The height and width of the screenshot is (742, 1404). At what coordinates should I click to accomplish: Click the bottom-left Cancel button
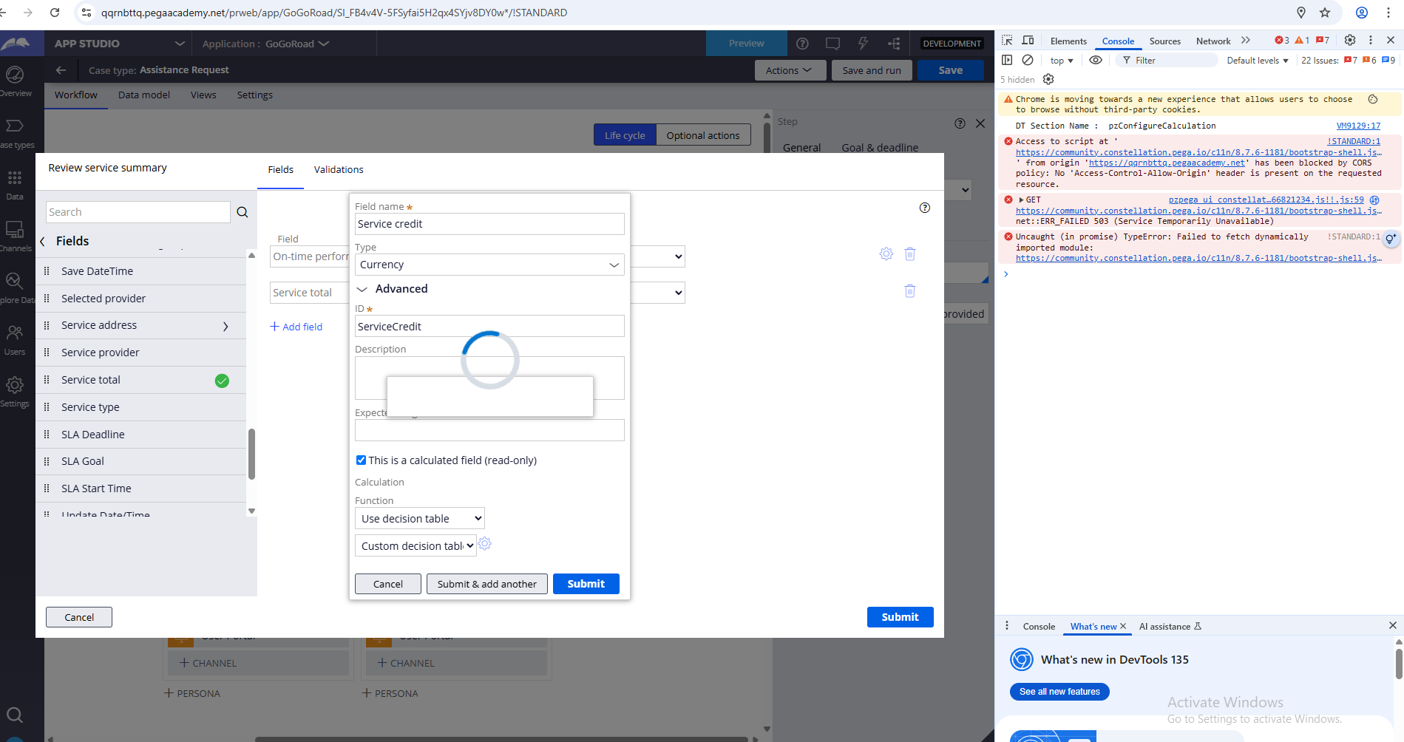(79, 617)
